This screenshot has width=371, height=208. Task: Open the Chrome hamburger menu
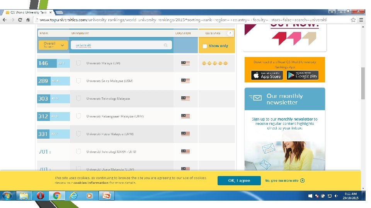[361, 20]
